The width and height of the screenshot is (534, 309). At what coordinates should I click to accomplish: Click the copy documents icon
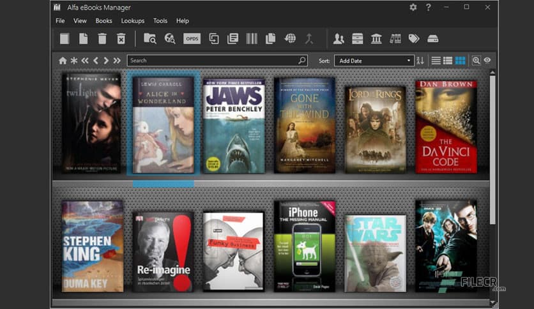[270, 38]
